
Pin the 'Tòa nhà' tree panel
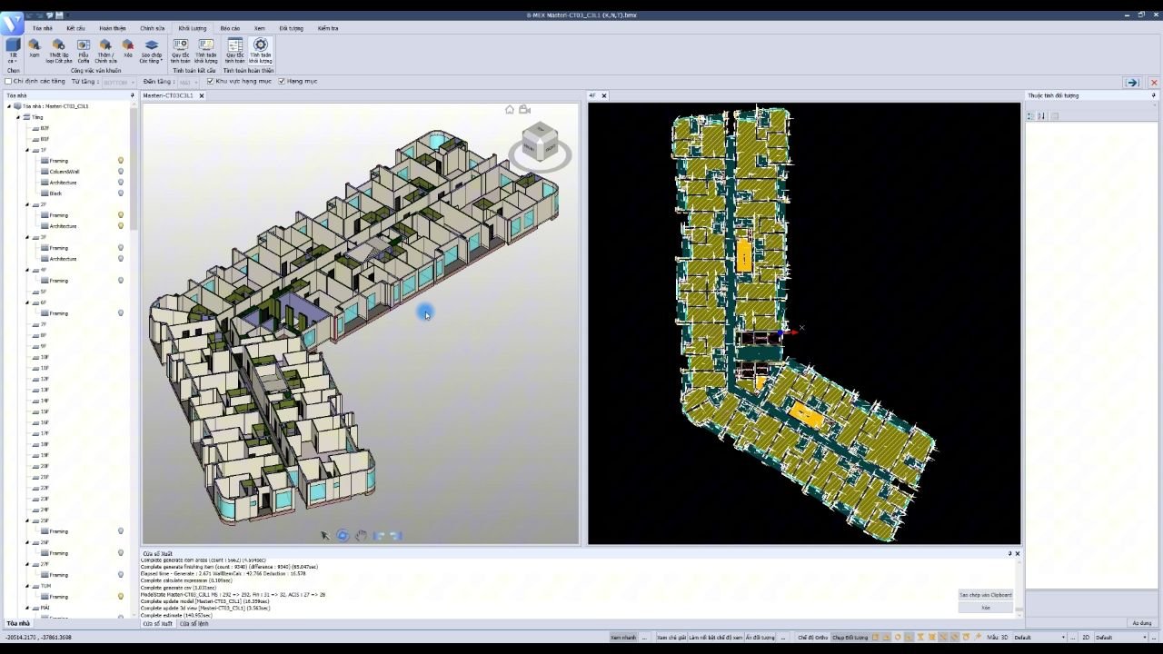click(x=133, y=95)
